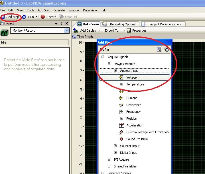This screenshot has height=174, width=205.
Task: Click the Pin button in Add Step
Action: tap(104, 50)
